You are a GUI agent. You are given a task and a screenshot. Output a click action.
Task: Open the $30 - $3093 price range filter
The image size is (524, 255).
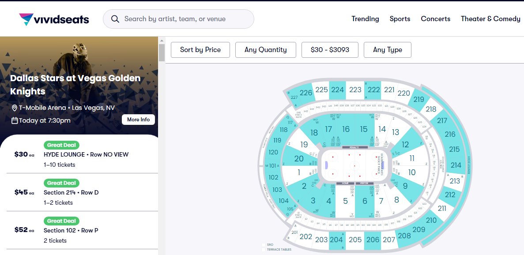point(330,50)
